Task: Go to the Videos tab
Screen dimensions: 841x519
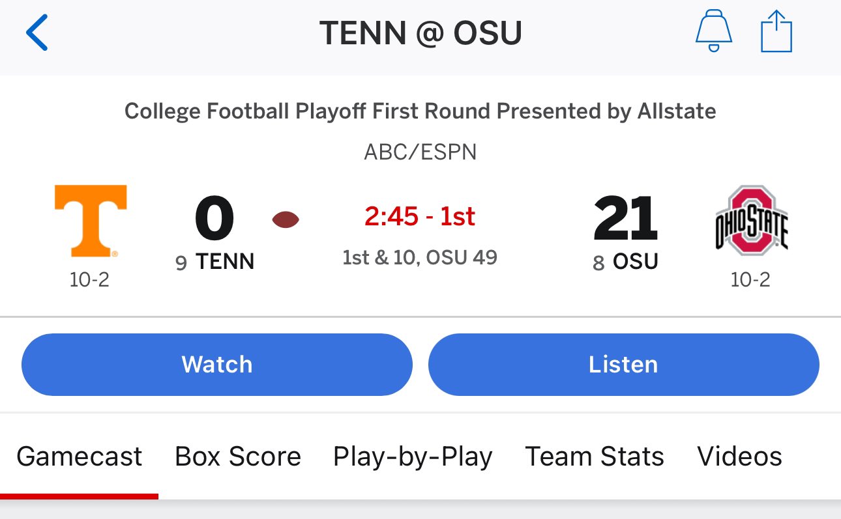Action: pyautogui.click(x=739, y=456)
